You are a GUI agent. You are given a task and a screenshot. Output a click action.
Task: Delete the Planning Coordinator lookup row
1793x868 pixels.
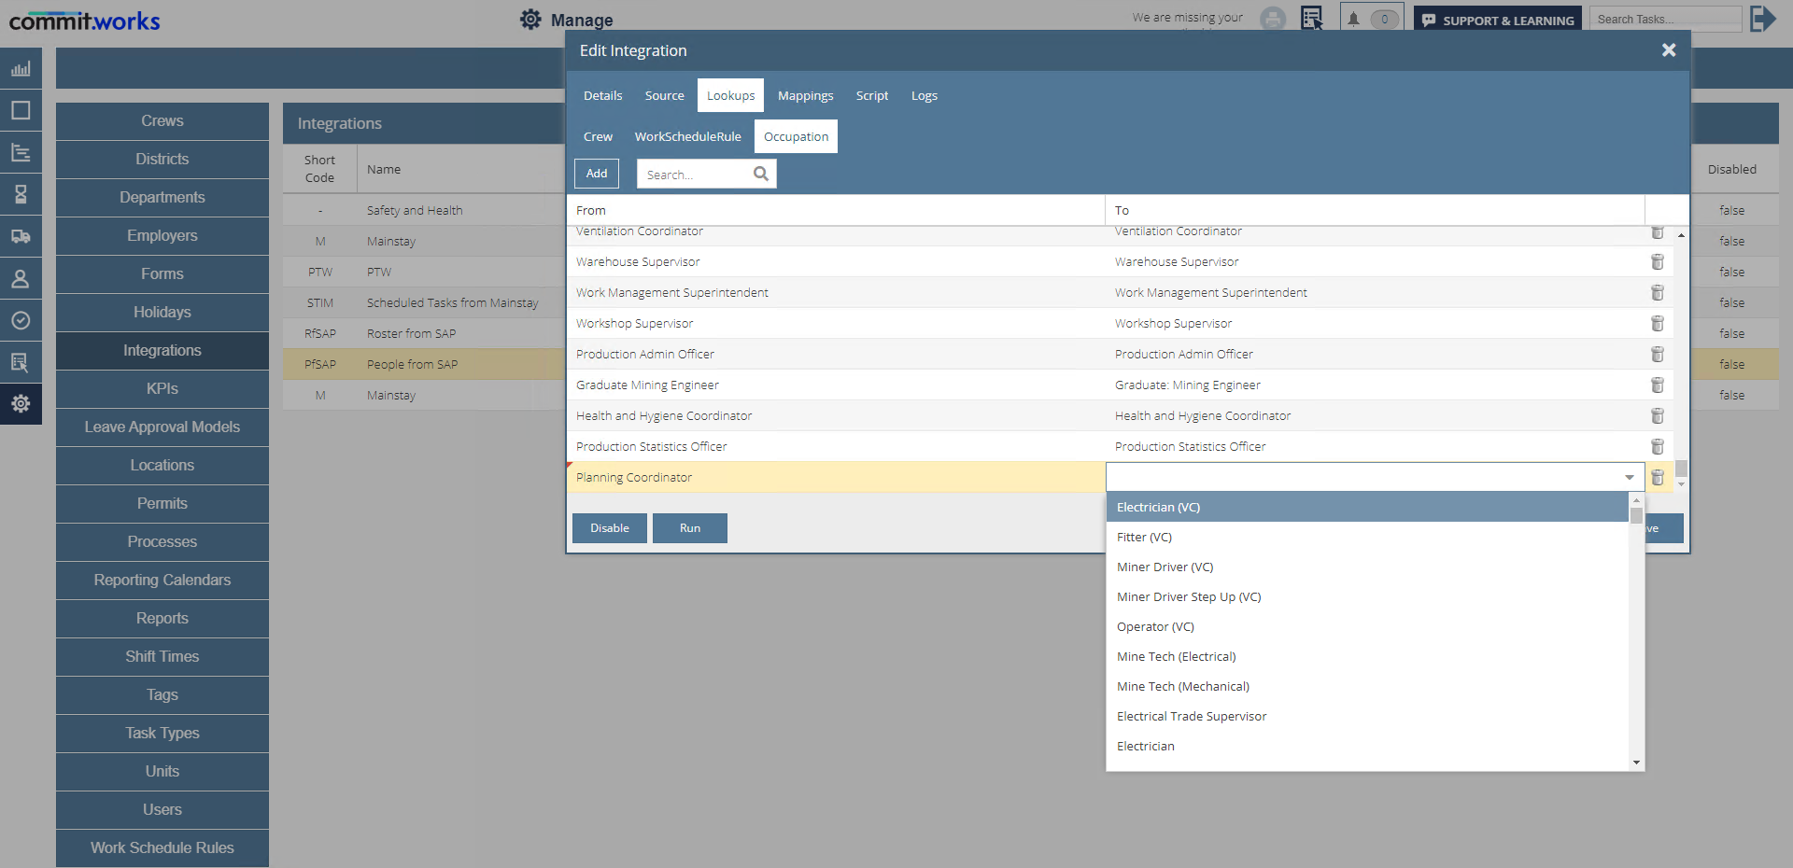[x=1658, y=478]
